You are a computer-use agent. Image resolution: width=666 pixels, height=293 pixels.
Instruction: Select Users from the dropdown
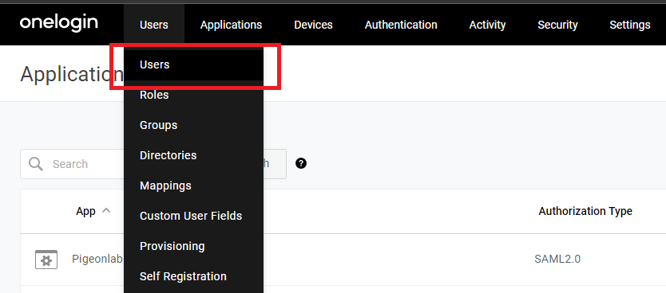(194, 64)
